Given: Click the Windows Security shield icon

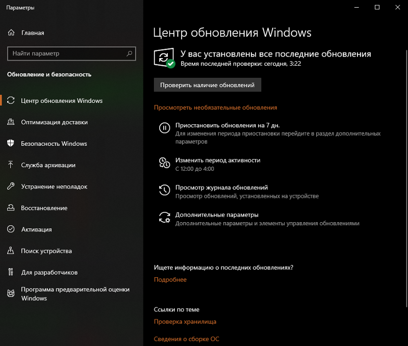Looking at the screenshot, I should [11, 143].
